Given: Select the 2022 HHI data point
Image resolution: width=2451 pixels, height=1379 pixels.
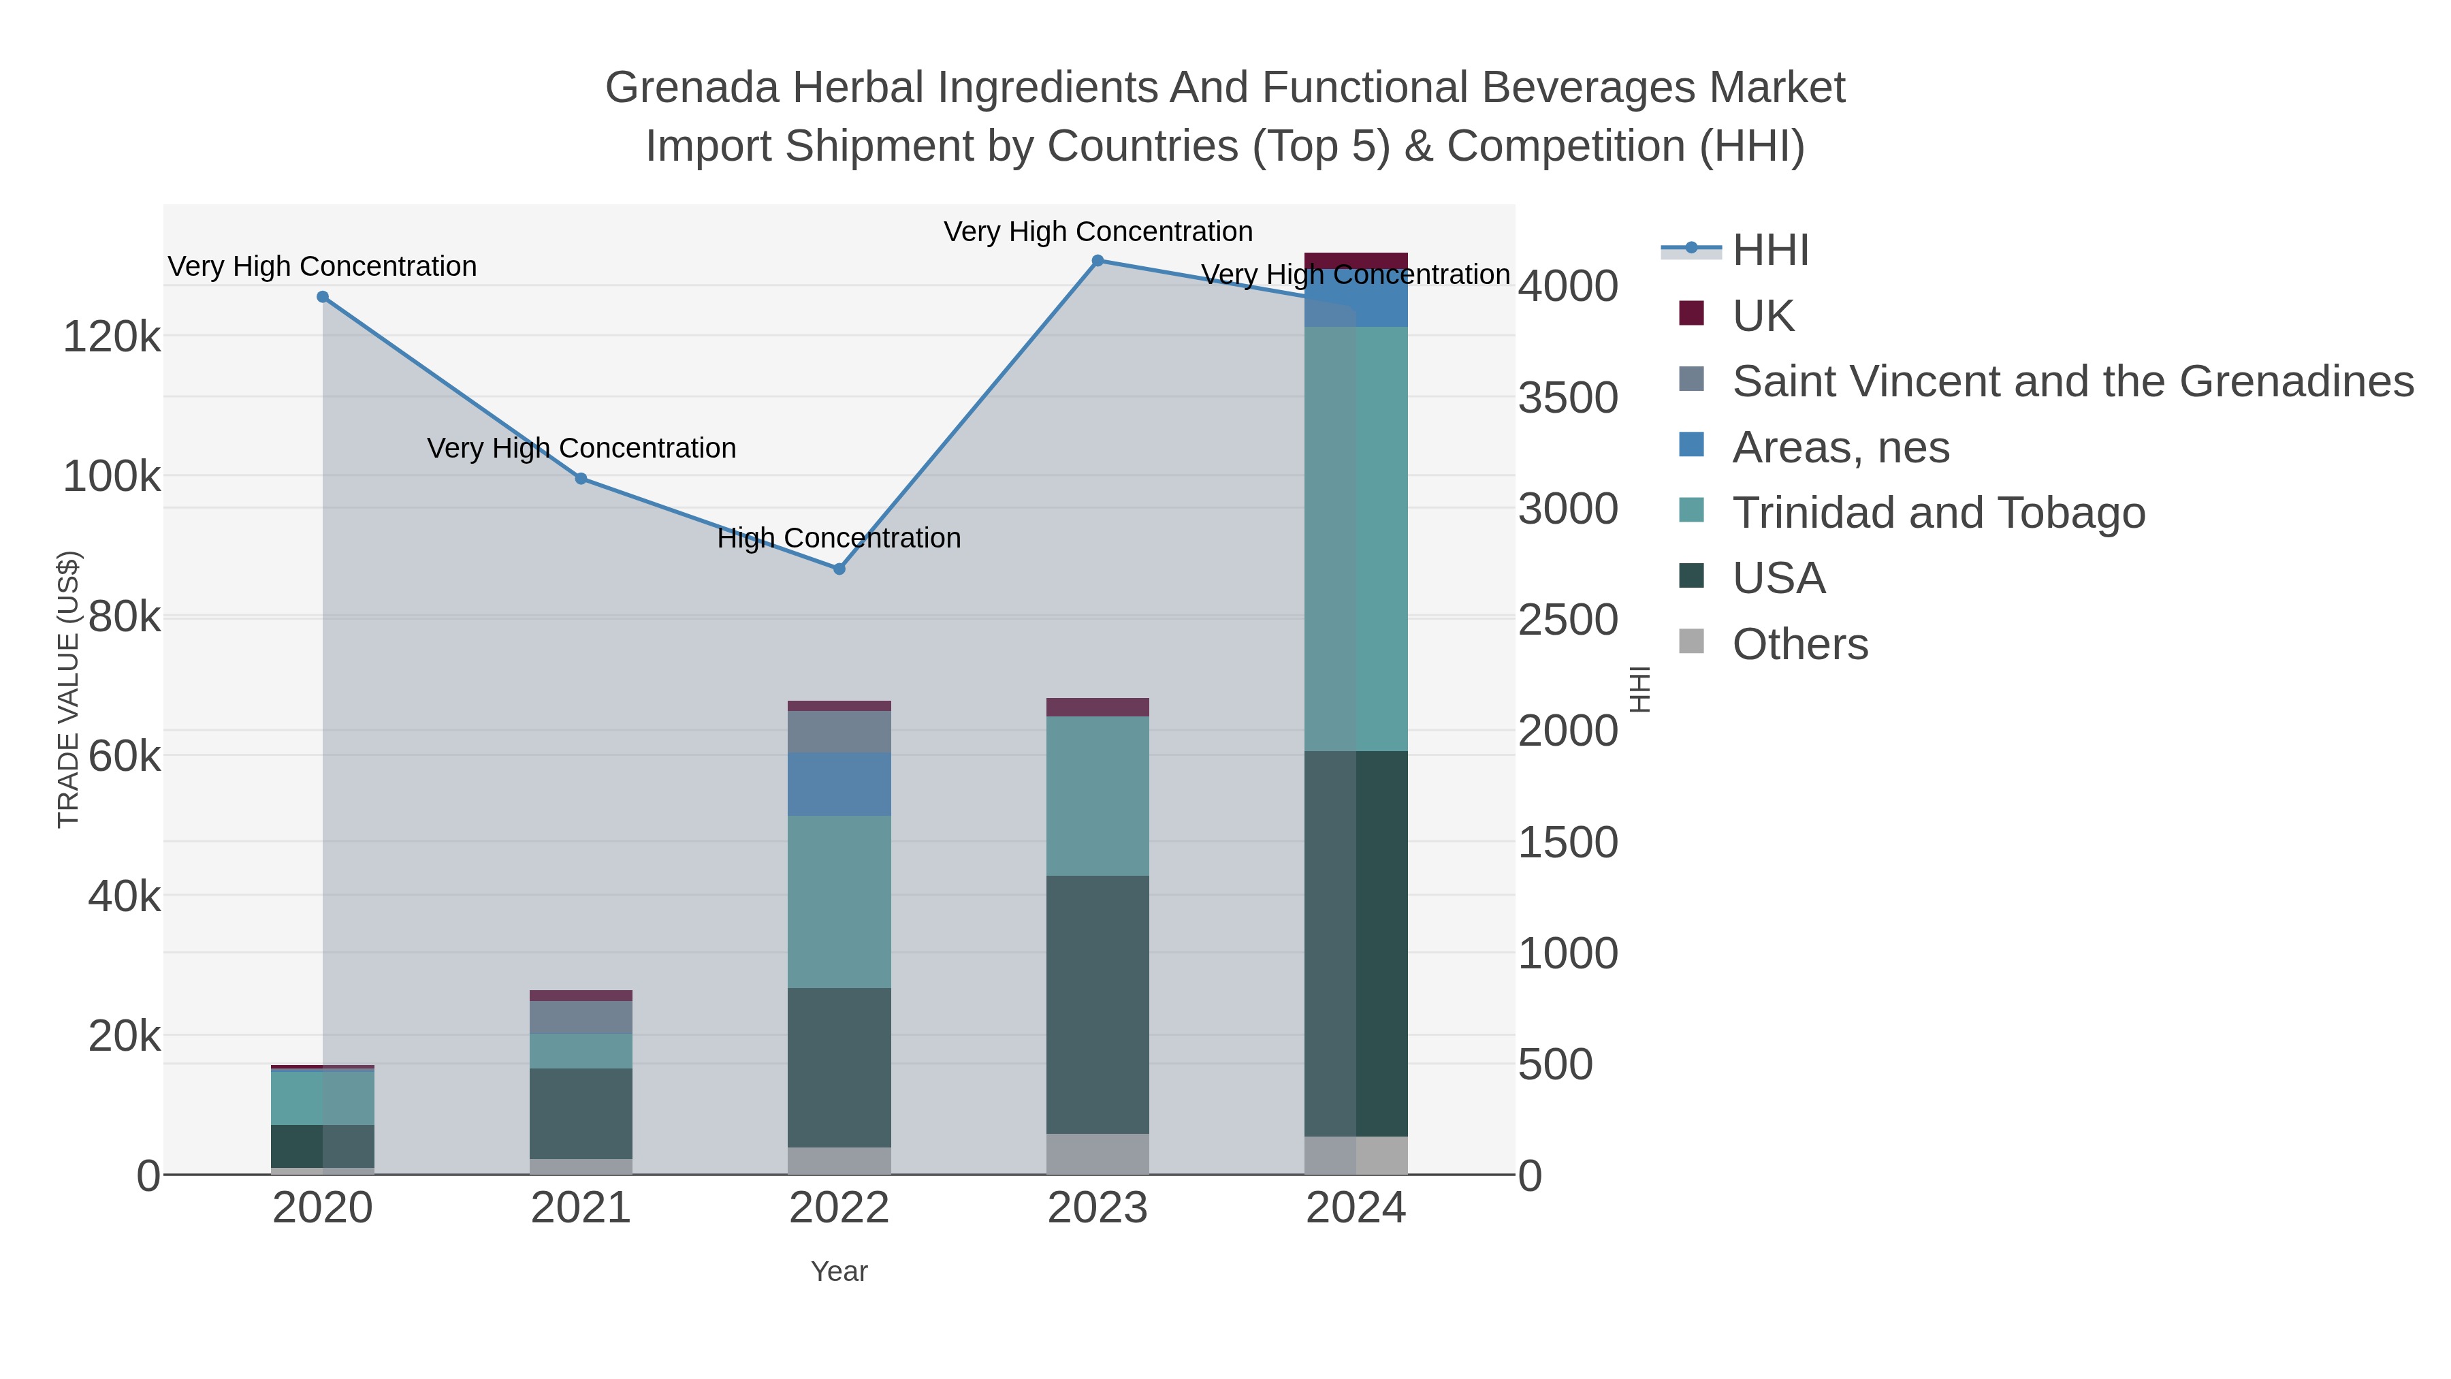Looking at the screenshot, I should pyautogui.click(x=839, y=569).
